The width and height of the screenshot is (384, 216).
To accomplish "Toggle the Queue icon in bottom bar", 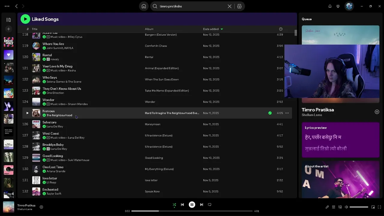I will pyautogui.click(x=334, y=207).
